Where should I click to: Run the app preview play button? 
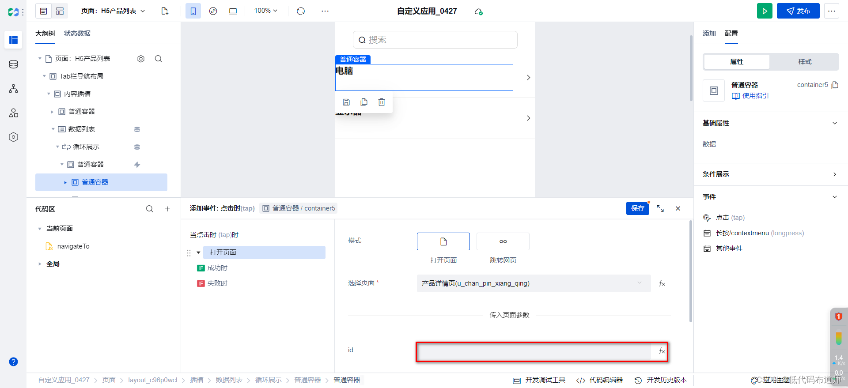pos(765,11)
